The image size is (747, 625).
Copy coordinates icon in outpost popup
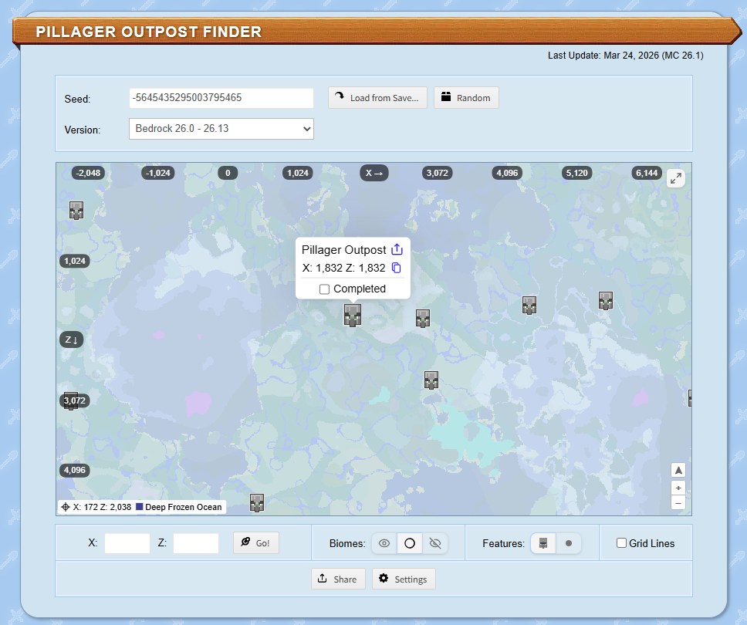tap(397, 268)
